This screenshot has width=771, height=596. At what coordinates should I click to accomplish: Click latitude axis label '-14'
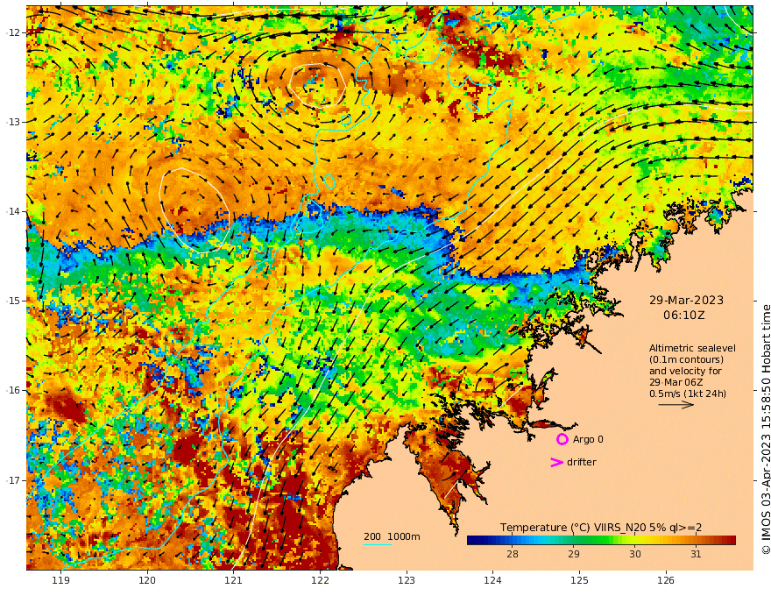tap(13, 211)
